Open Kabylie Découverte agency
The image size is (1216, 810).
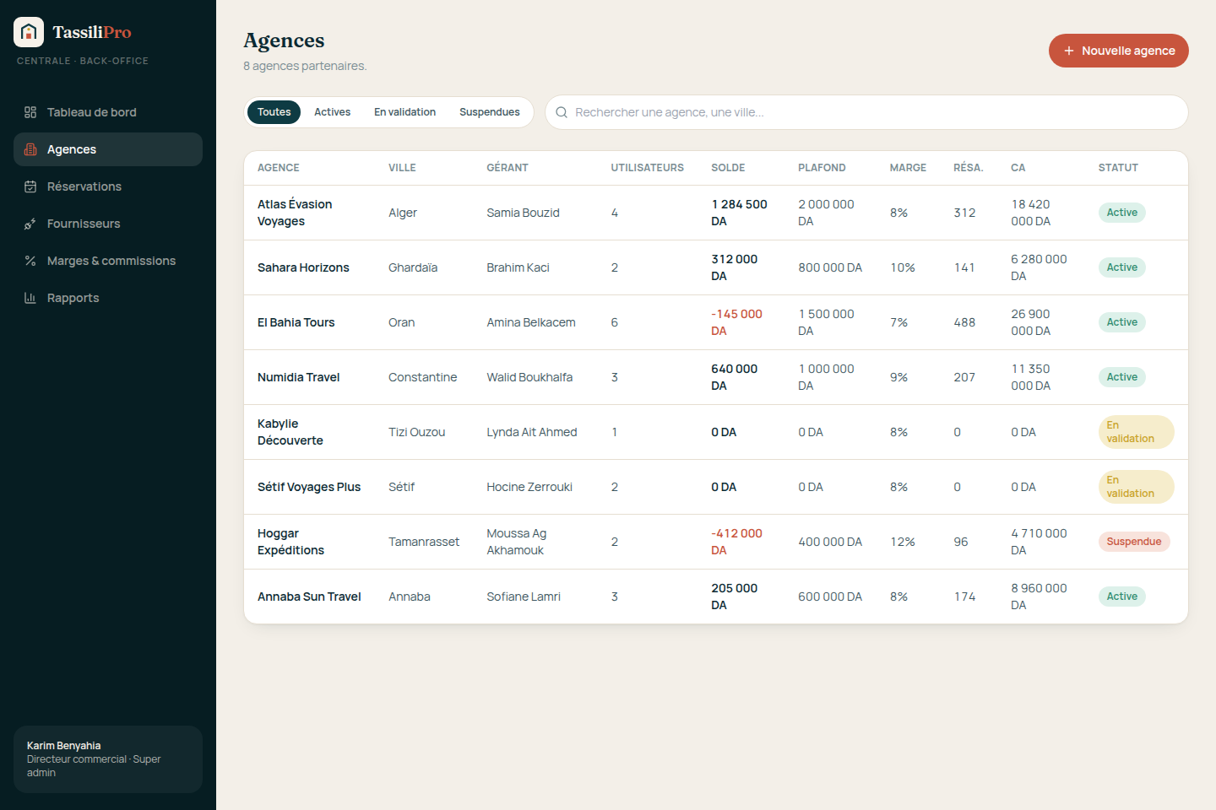pyautogui.click(x=290, y=432)
